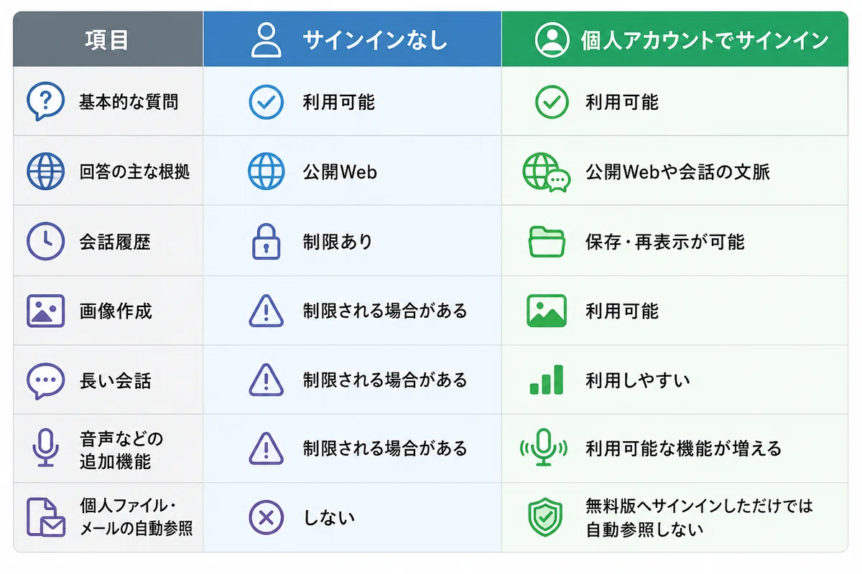Click the globe icon beside 回答の主な根拠
The image size is (862, 574).
[45, 171]
